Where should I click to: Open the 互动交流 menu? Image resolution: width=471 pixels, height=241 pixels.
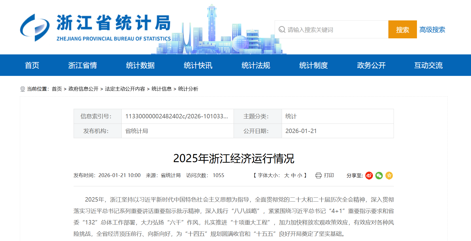point(428,65)
